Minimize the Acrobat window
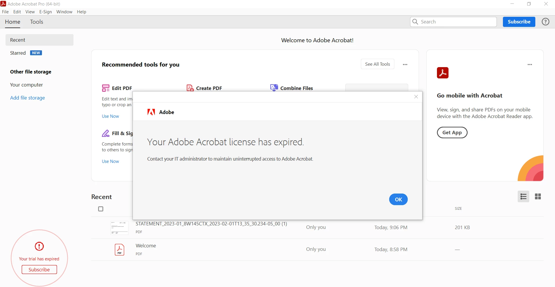The height and width of the screenshot is (287, 555). pyautogui.click(x=512, y=4)
